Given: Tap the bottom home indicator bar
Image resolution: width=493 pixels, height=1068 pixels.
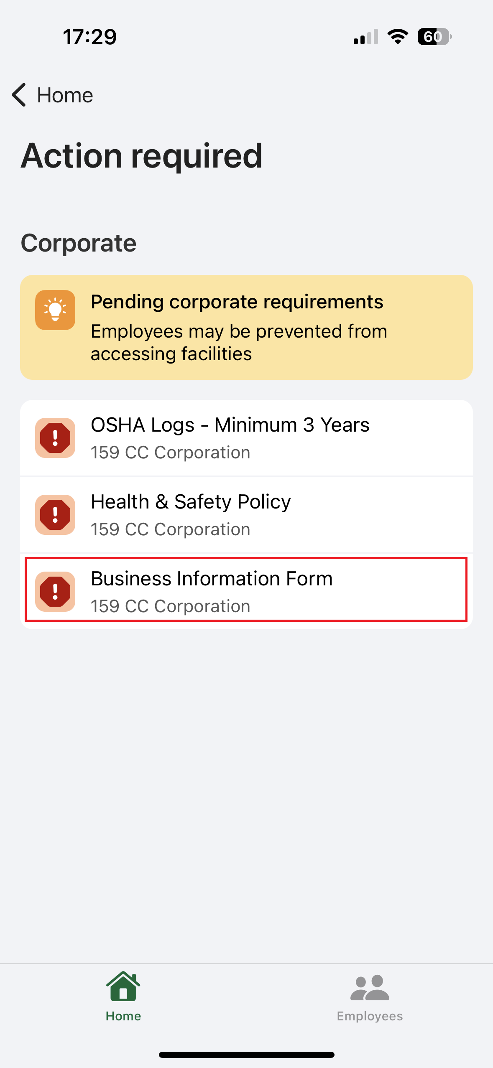Looking at the screenshot, I should click(246, 1055).
